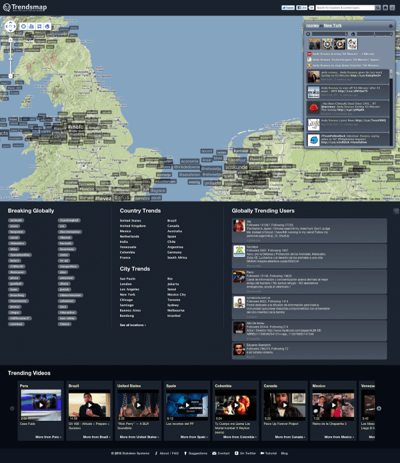
Task: Close the rooney New York popup
Action: 391,26
